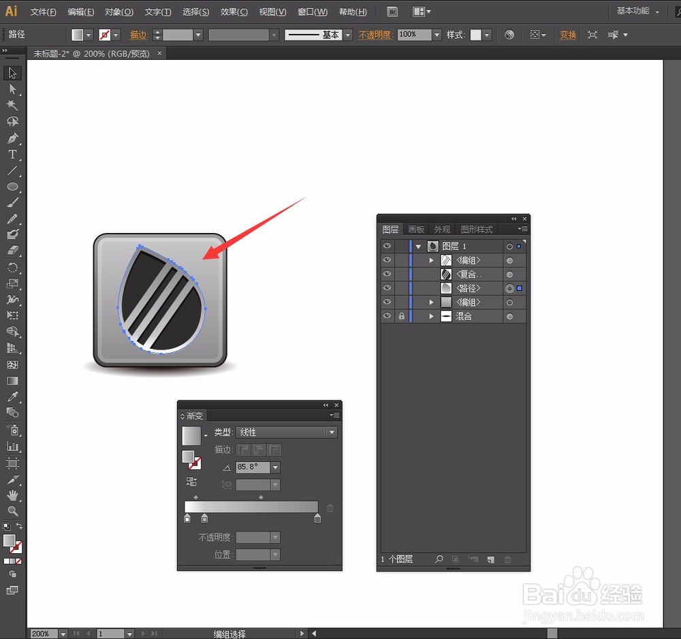Select the Free Transform tool
681x639 pixels.
click(12, 315)
